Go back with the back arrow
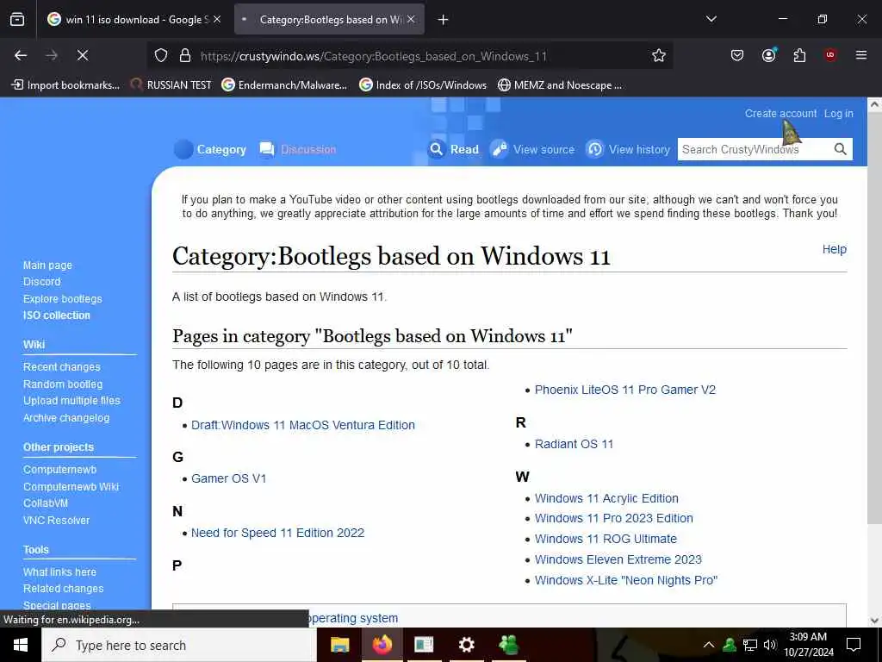 [x=21, y=55]
